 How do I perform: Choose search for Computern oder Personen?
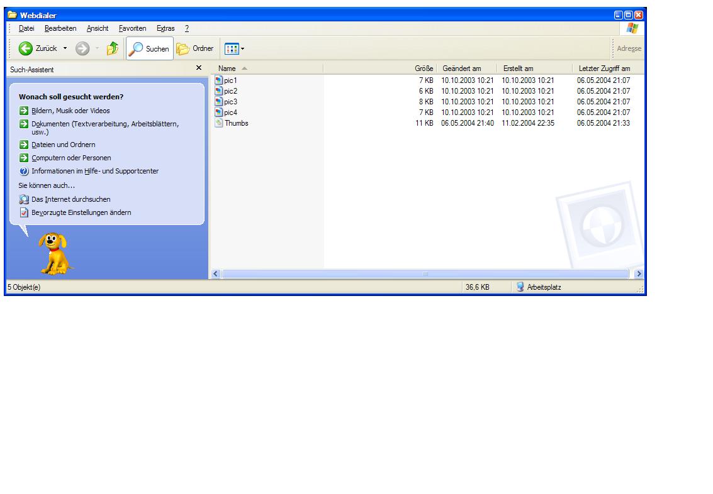coord(71,158)
